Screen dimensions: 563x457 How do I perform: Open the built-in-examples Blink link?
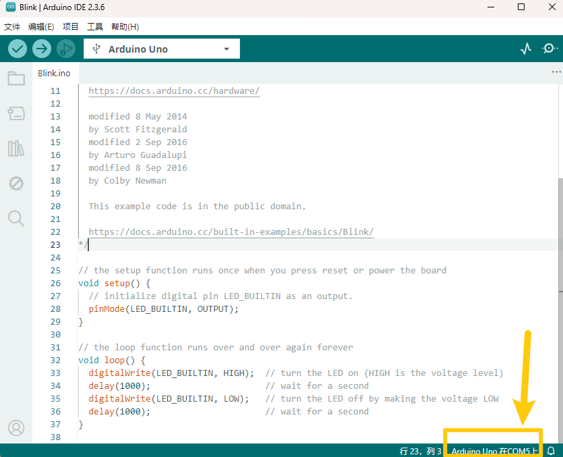[231, 232]
